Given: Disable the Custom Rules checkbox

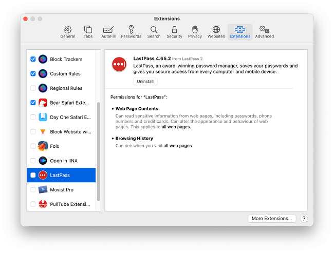Looking at the screenshot, I should 33,73.
